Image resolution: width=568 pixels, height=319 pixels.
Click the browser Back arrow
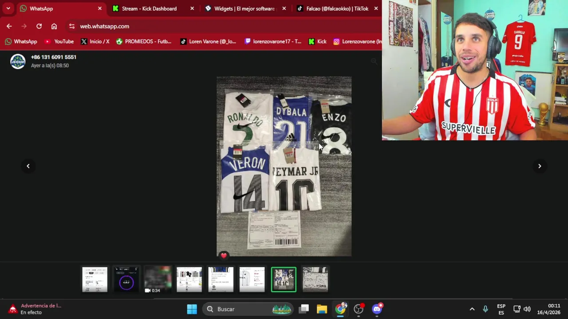point(9,26)
